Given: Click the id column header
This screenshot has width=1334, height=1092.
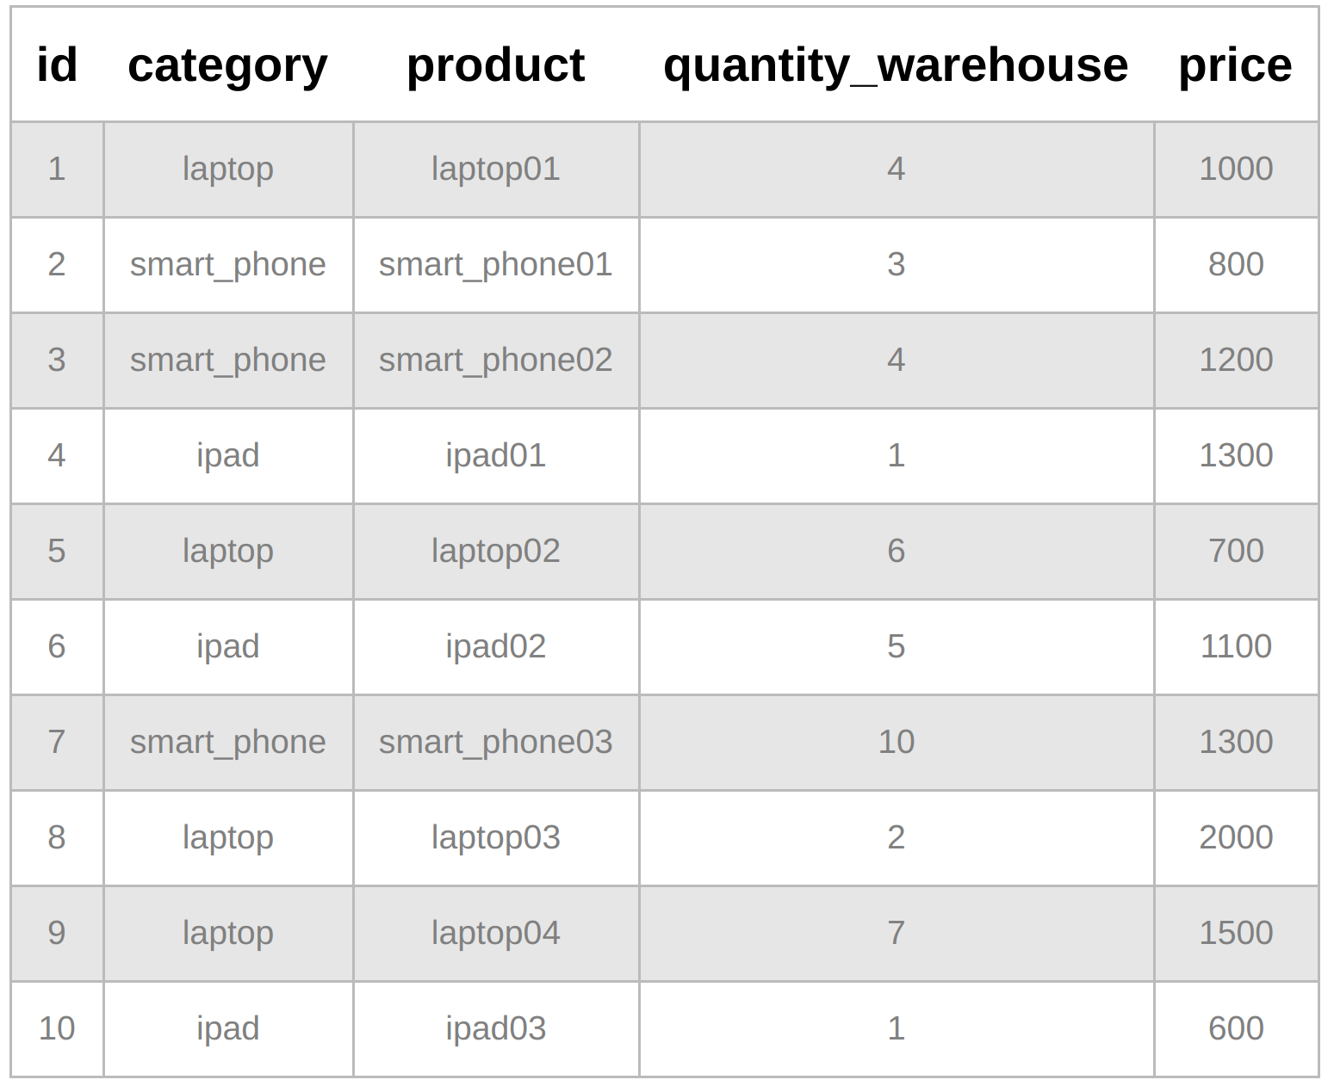Looking at the screenshot, I should (57, 65).
